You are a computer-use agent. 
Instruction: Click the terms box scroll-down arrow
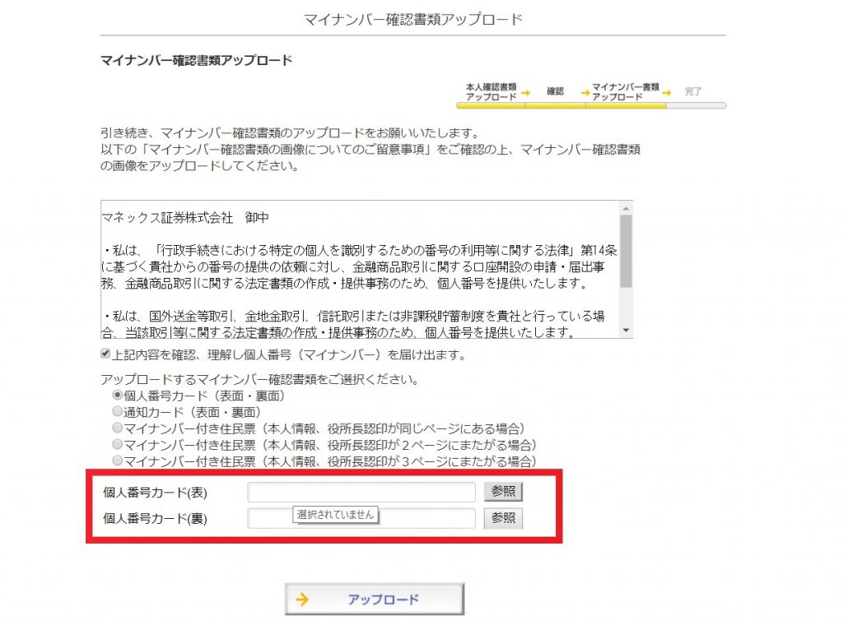coord(626,331)
